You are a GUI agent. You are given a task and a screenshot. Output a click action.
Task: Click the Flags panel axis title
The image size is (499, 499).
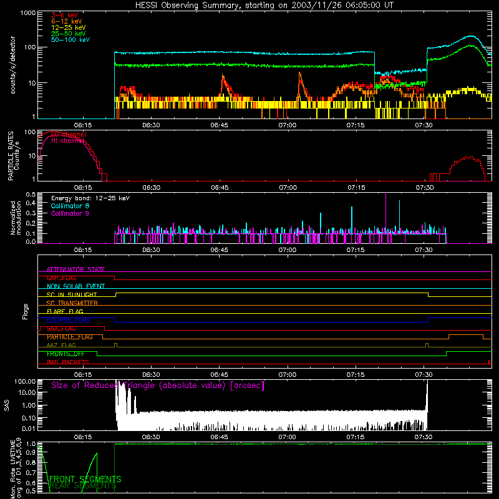point(26,311)
